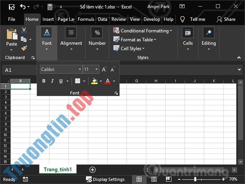Open Conditional Formatting menu
This screenshot has height=184, width=245.
click(143, 31)
